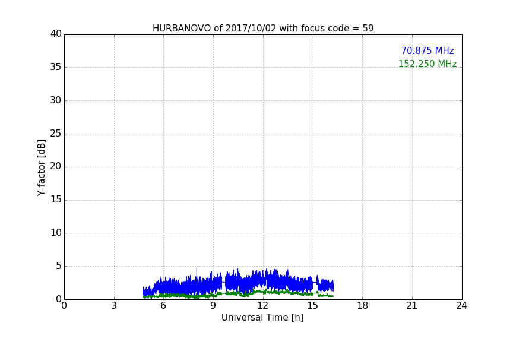Click x-axis tick value '3'
The image size is (513, 342).
(x=114, y=306)
